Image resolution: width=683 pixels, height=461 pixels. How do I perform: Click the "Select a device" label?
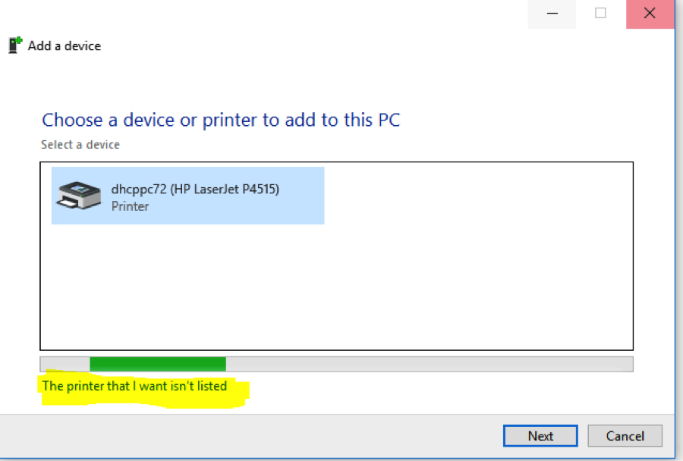click(80, 144)
